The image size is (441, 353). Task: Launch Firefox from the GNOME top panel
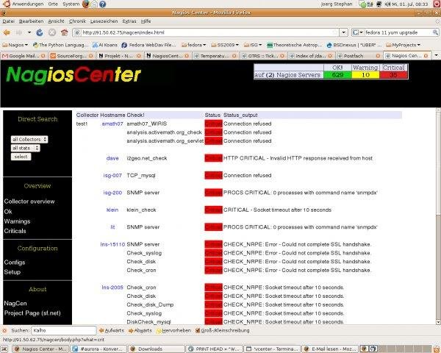(x=86, y=4)
